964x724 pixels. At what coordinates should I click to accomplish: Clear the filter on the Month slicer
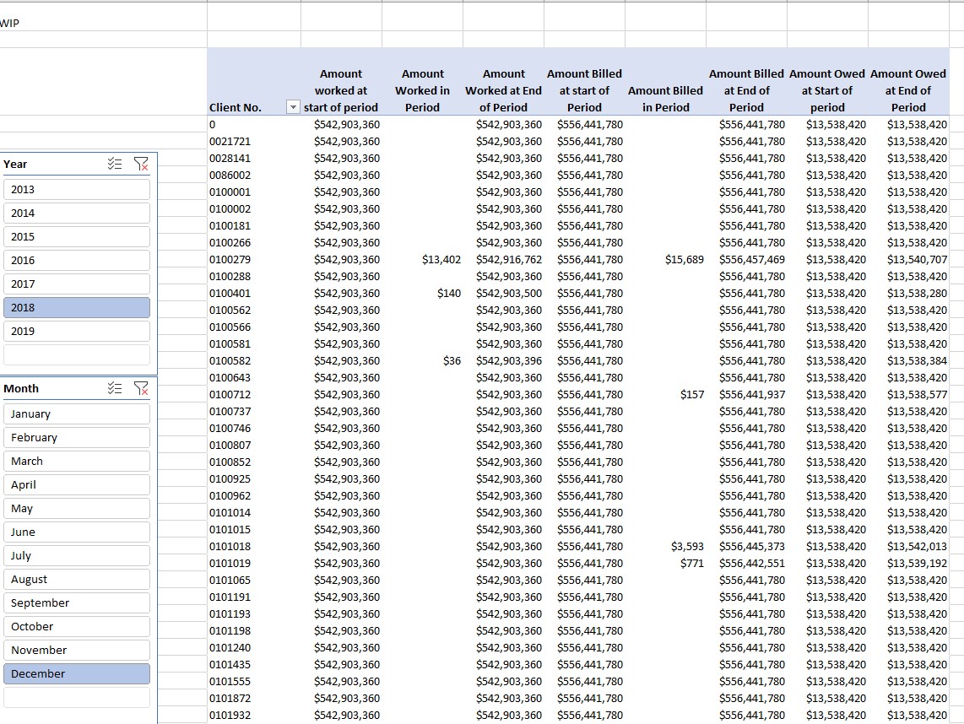tap(141, 388)
